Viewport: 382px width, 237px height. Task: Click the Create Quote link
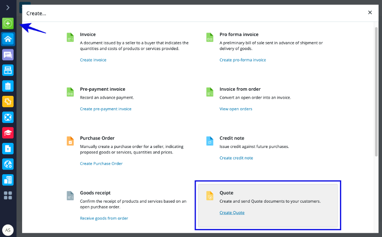point(232,213)
